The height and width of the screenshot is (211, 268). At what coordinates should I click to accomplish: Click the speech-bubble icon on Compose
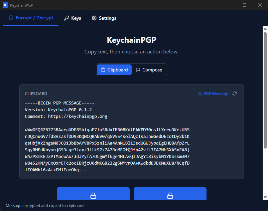point(137,70)
